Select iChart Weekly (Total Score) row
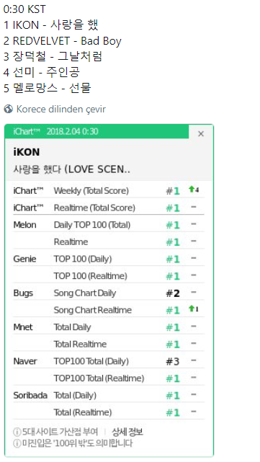The width and height of the screenshot is (260, 462). coord(109,190)
